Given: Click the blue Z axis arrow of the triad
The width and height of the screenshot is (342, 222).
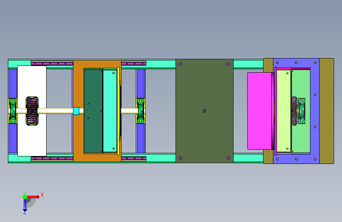Looking at the screenshot, I should tap(25, 206).
